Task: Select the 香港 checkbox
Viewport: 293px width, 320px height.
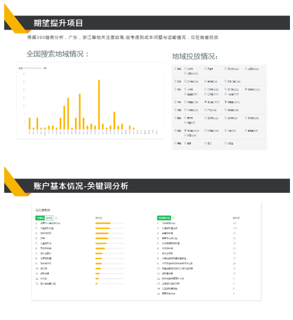Action: tap(185, 143)
